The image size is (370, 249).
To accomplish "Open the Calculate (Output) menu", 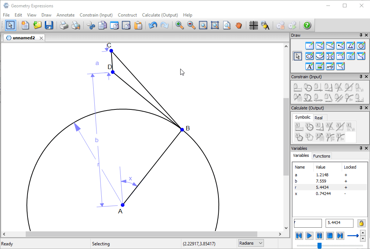I will pyautogui.click(x=160, y=15).
